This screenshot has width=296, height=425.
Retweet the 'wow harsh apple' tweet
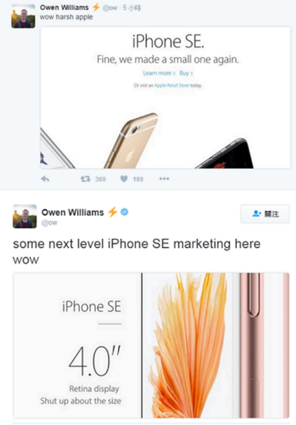click(85, 179)
